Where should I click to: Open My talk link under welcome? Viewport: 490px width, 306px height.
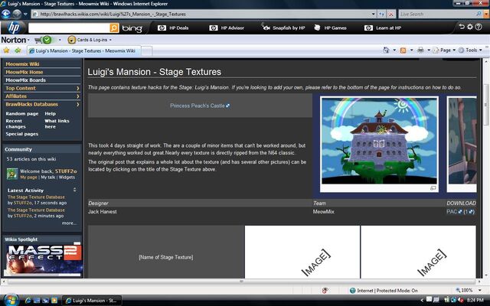48,177
